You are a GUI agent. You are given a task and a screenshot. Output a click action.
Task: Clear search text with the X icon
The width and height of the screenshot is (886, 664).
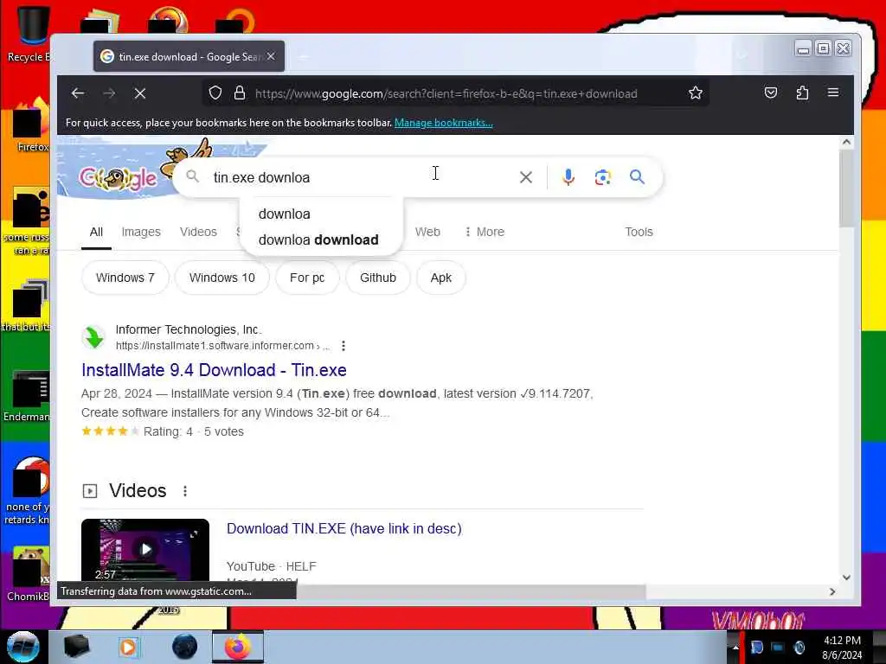[525, 177]
